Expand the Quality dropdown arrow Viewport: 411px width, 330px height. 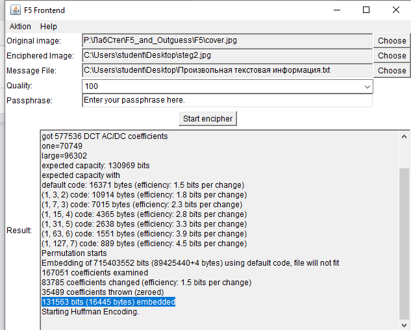click(x=367, y=86)
